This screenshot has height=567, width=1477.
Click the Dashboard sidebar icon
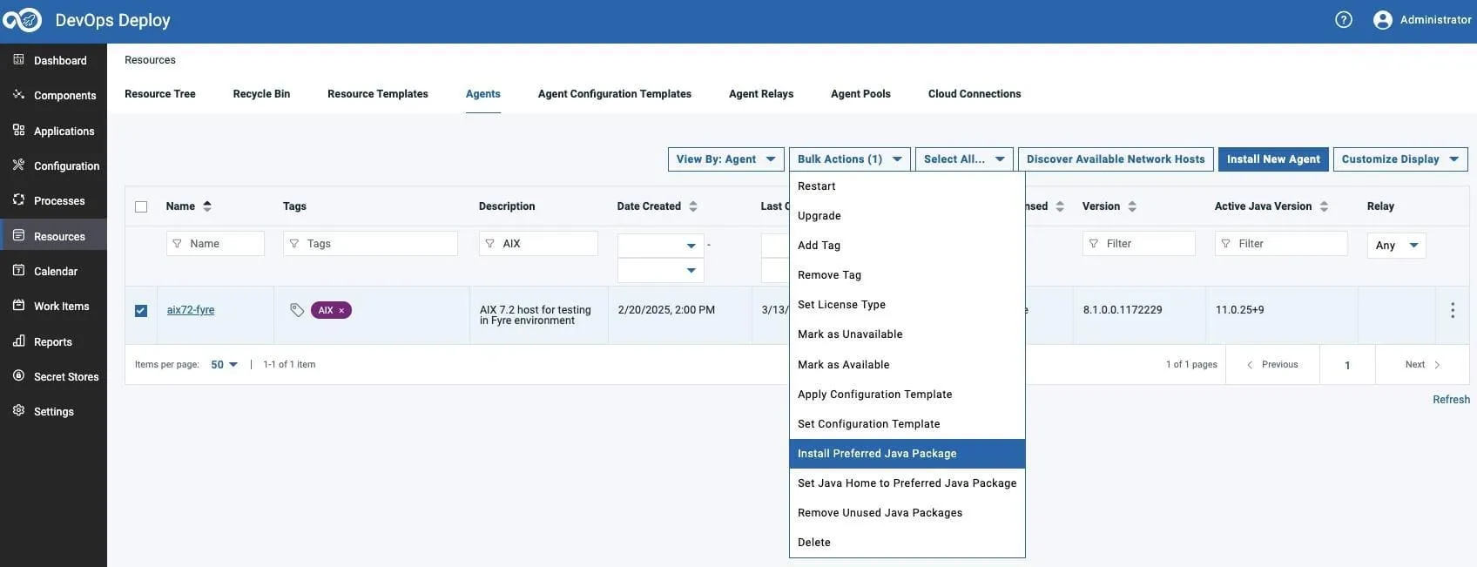click(x=18, y=59)
